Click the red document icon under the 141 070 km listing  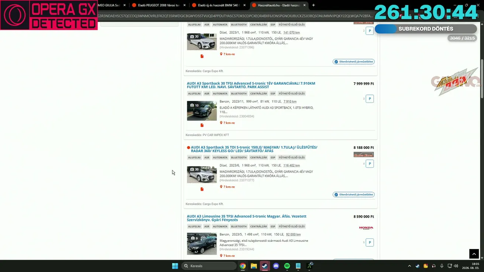point(202,56)
